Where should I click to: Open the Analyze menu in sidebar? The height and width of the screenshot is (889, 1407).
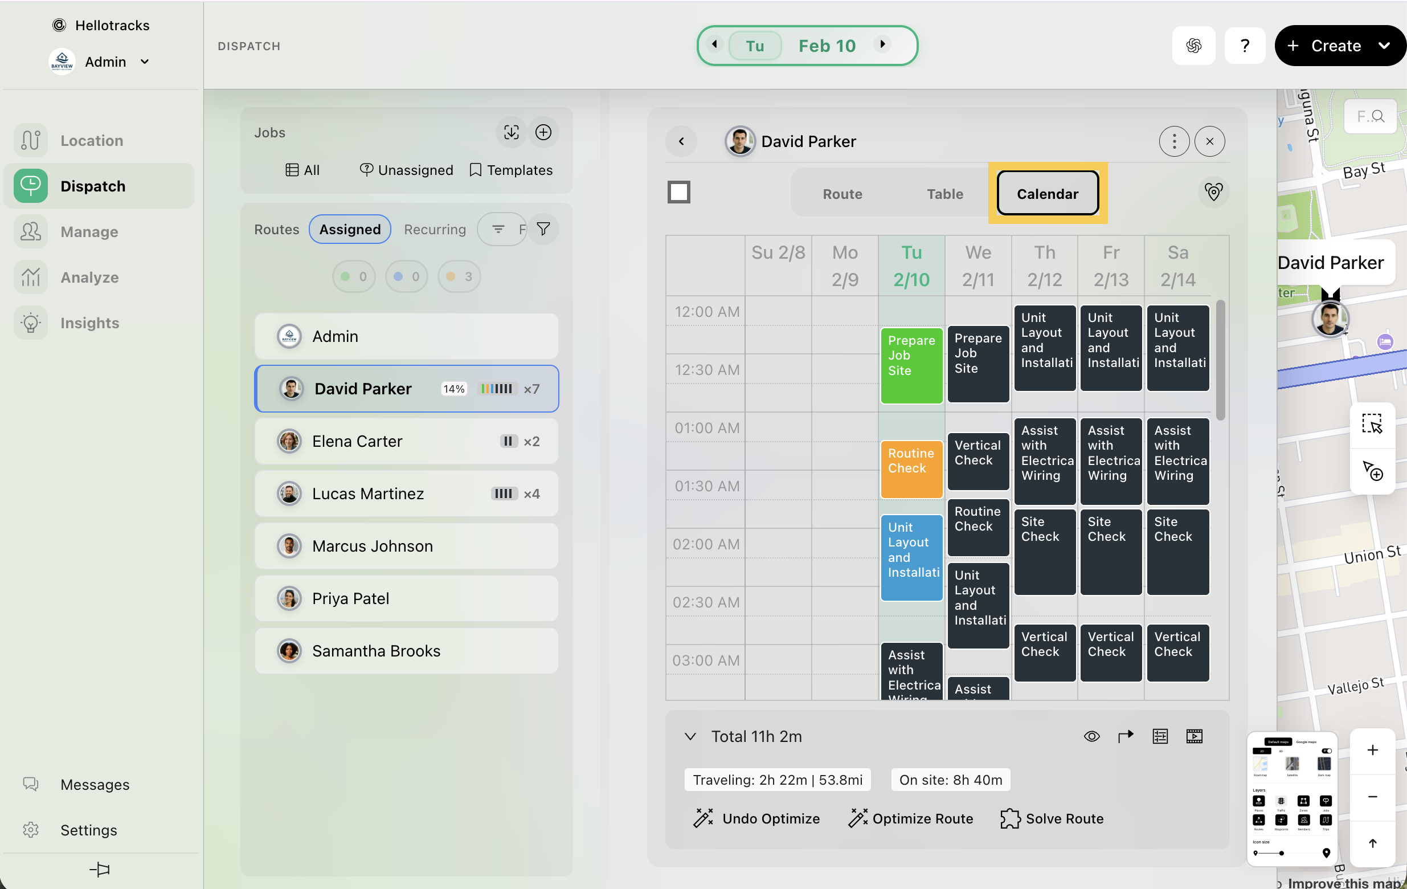(x=89, y=277)
